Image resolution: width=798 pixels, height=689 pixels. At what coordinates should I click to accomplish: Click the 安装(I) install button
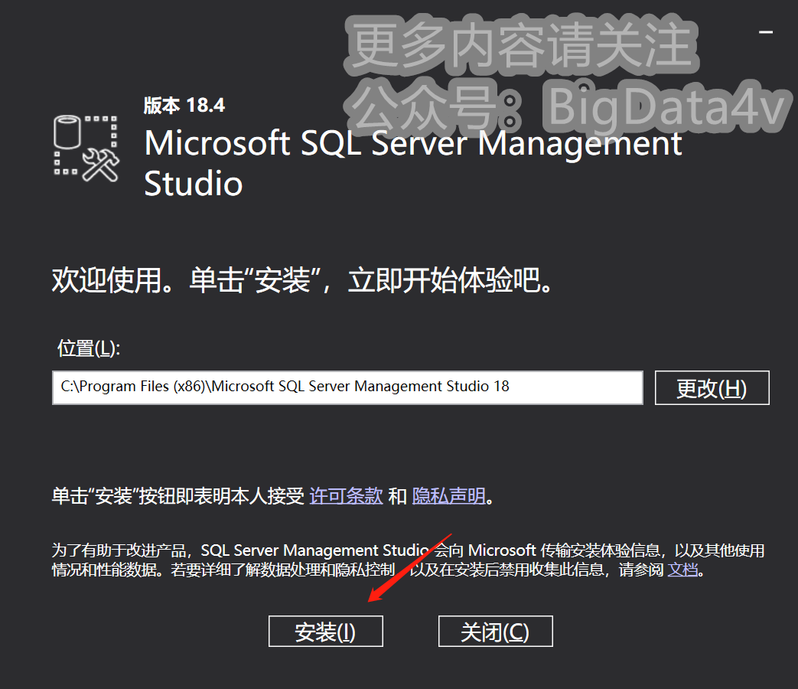326,632
